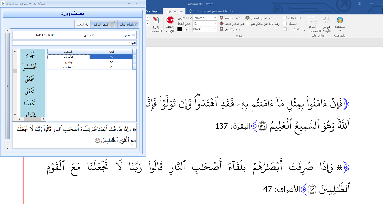Click the black color swatch next to اللون

[x=180, y=29]
